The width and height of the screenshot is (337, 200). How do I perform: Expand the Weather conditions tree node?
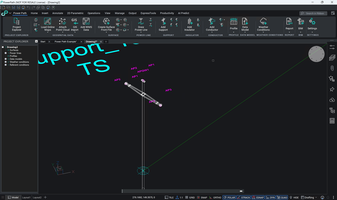coord(6,62)
